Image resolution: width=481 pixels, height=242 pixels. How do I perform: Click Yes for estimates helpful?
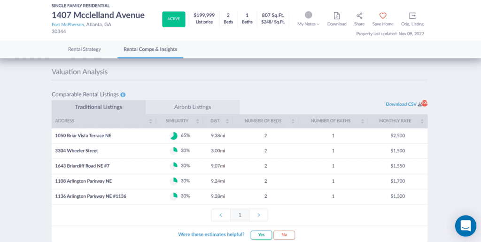(x=261, y=234)
